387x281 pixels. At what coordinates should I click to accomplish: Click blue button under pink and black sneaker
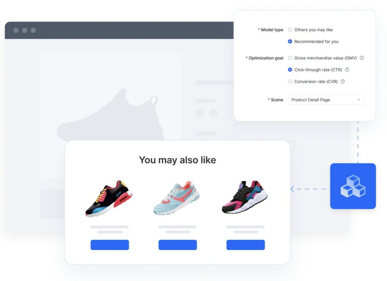[246, 245]
